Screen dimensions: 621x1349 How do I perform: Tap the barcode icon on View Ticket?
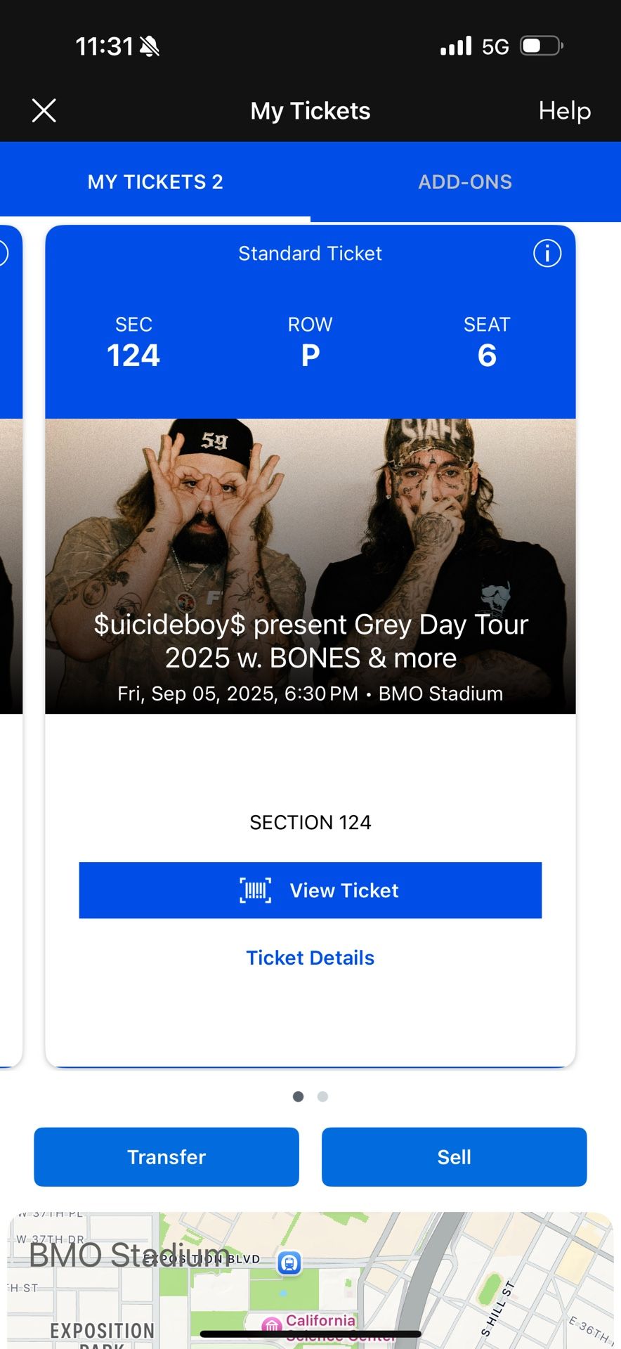point(256,890)
